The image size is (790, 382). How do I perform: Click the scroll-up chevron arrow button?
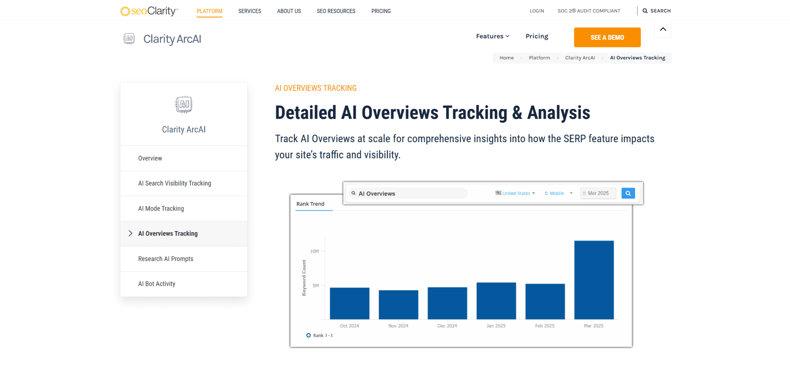(663, 29)
